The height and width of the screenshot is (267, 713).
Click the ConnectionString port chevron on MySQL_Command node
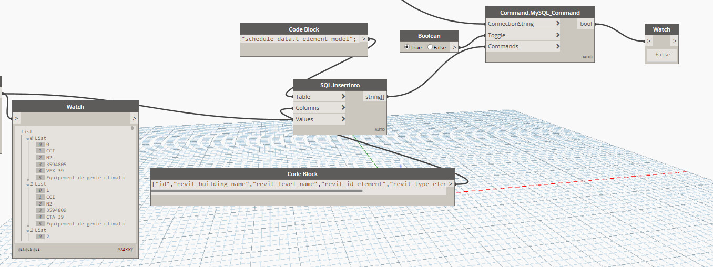point(557,24)
